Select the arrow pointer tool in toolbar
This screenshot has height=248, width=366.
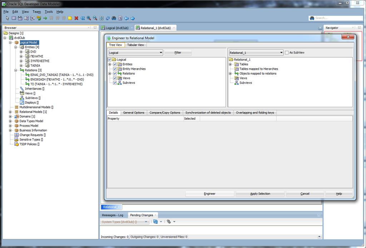[x=7, y=18]
